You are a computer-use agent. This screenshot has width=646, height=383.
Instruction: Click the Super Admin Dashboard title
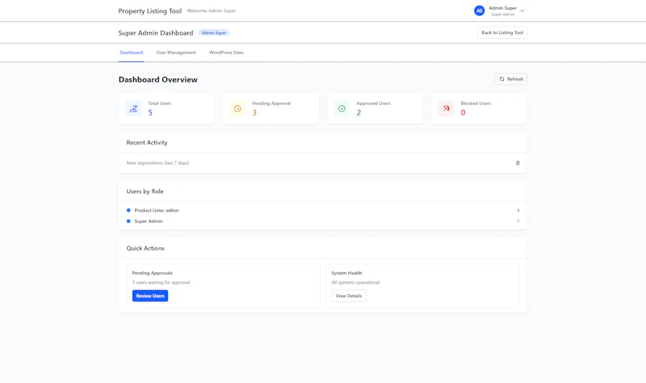156,33
